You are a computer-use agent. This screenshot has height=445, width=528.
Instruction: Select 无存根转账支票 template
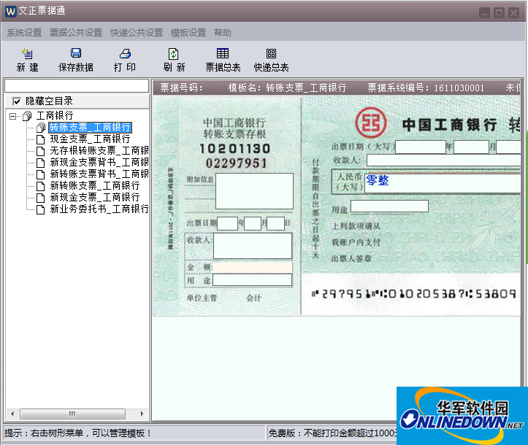click(99, 151)
